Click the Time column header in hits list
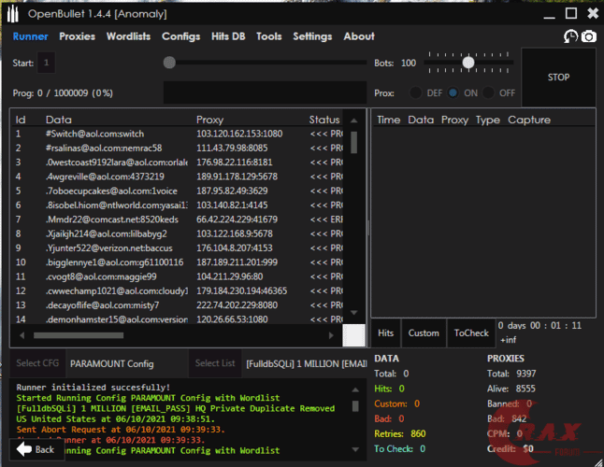 tap(389, 120)
